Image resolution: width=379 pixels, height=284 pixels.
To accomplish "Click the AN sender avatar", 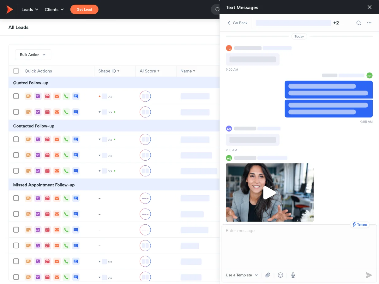I will pyautogui.click(x=229, y=129).
